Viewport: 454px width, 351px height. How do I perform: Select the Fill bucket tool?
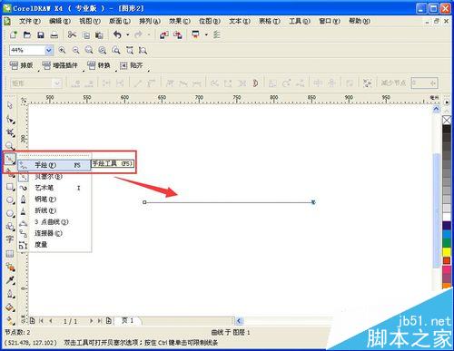click(10, 307)
